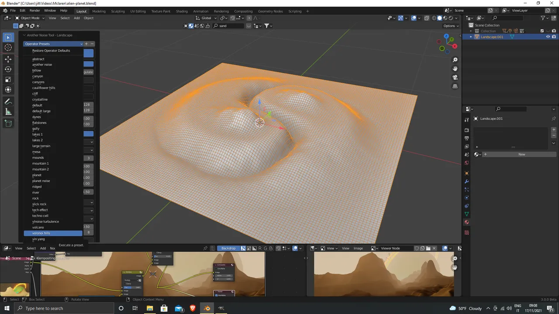Switch to rendered viewport shading
The image size is (559, 314).
point(451,18)
